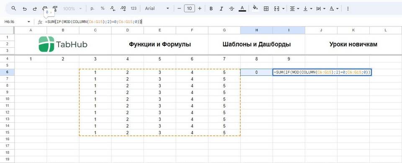Toggle bold formatting
The height and width of the screenshot is (163, 402).
click(x=211, y=8)
